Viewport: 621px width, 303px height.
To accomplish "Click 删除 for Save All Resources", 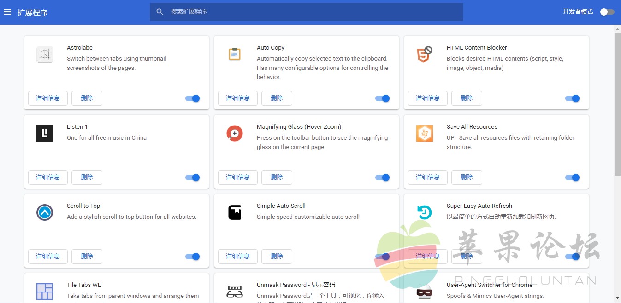I will [x=467, y=177].
